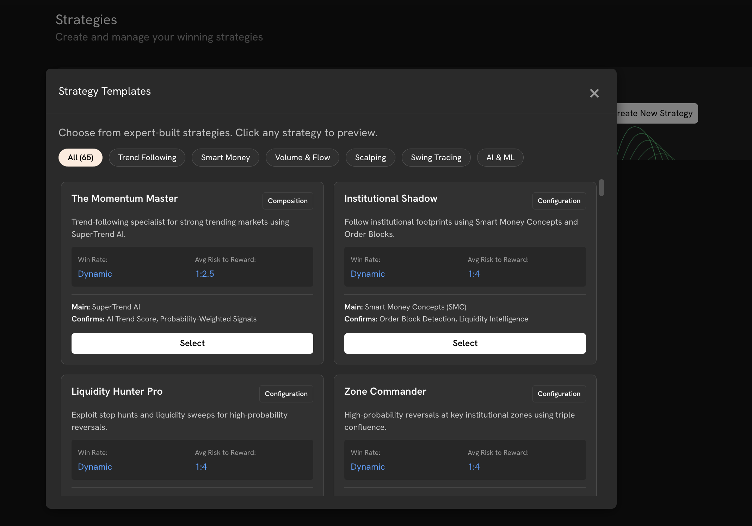Show Volume & Flow strategies
This screenshot has height=526, width=752.
tap(302, 157)
